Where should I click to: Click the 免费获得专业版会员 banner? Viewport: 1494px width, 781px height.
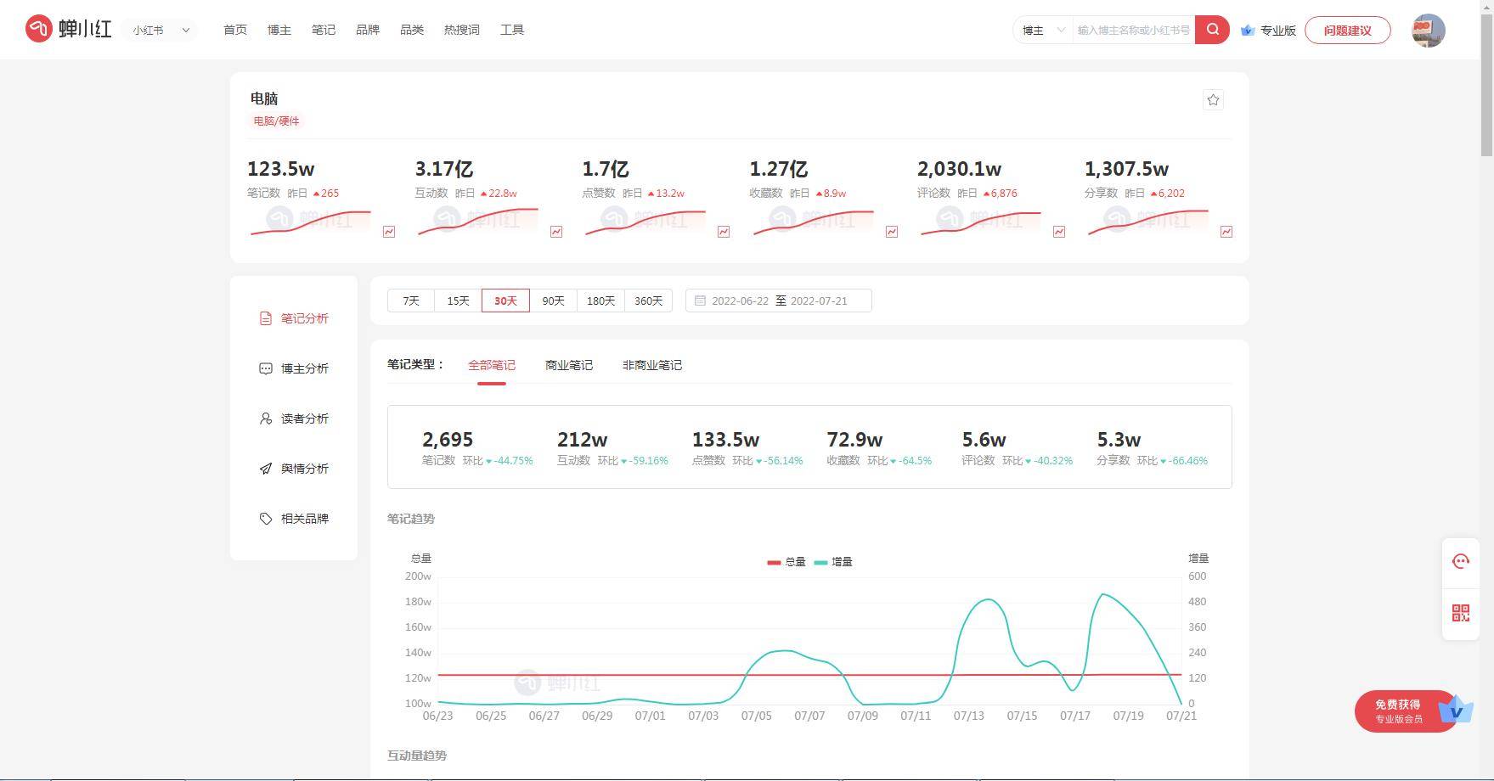tap(1413, 711)
